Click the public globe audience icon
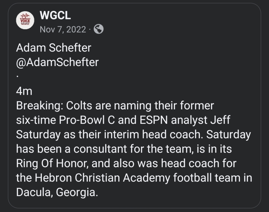This screenshot has height=212, width=269. pos(99,29)
